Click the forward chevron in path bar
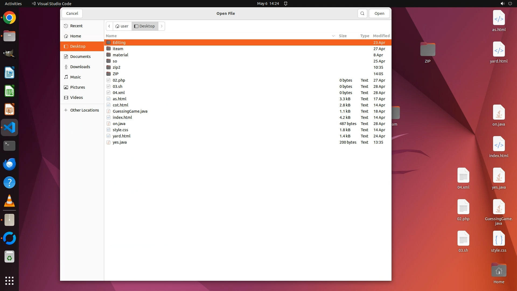517x291 pixels. tap(162, 26)
